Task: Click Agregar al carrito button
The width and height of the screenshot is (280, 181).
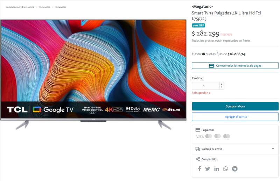Action: click(x=235, y=117)
